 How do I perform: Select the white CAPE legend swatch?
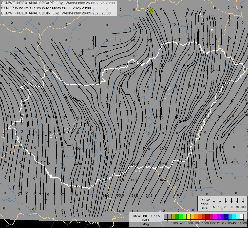(241, 217)
